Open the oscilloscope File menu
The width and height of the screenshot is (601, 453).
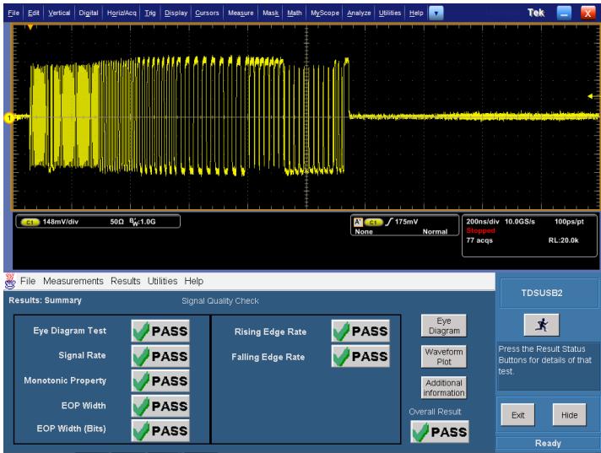[x=14, y=13]
